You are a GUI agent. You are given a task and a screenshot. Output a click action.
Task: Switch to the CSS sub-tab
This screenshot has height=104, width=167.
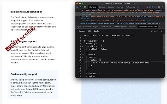(x=89, y=31)
